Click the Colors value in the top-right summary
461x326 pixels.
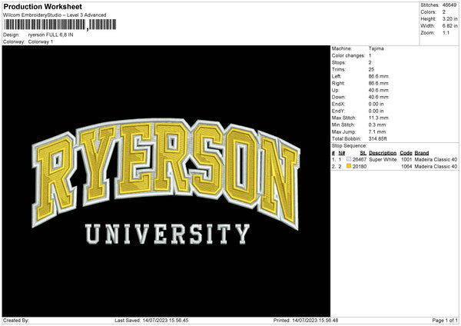point(443,12)
